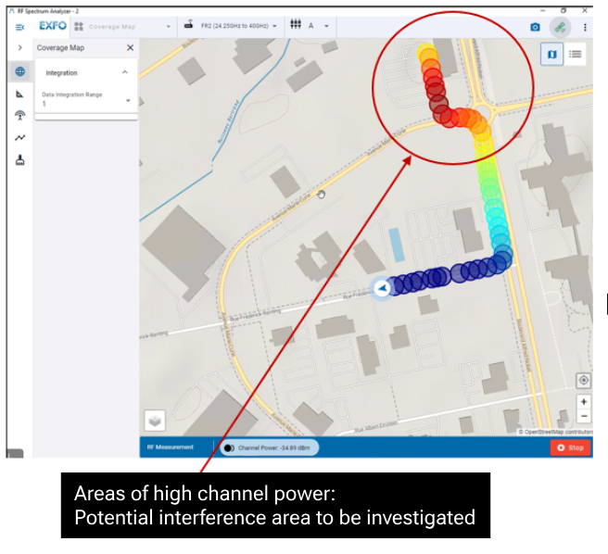Toggle the hamburger menu at top left
This screenshot has height=554, width=608.
tap(19, 27)
